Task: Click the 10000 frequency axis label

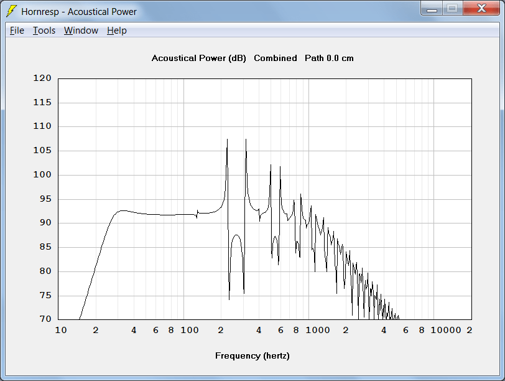Action: tap(446, 330)
